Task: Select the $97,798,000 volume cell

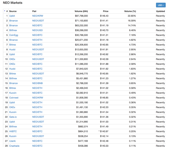Action: pos(81,16)
